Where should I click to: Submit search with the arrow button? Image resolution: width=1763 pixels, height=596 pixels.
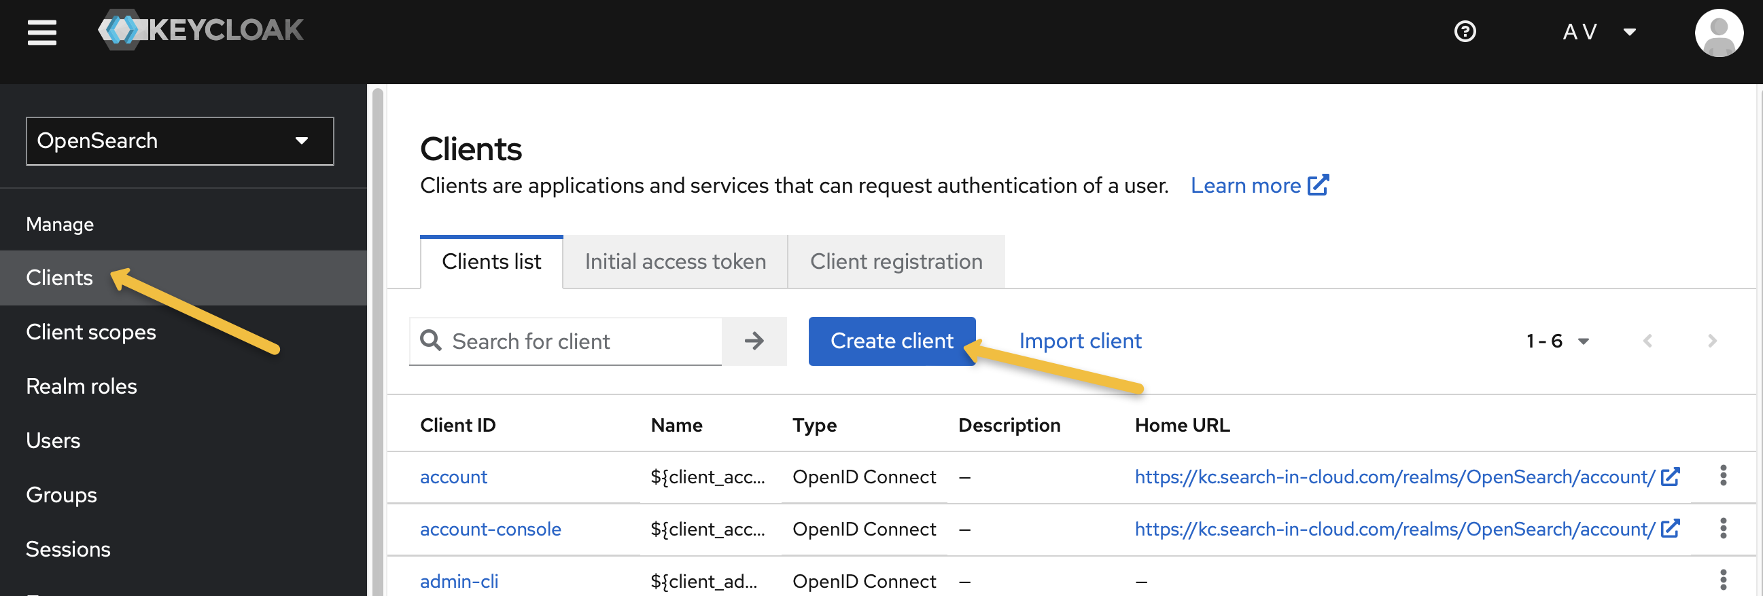pos(754,341)
